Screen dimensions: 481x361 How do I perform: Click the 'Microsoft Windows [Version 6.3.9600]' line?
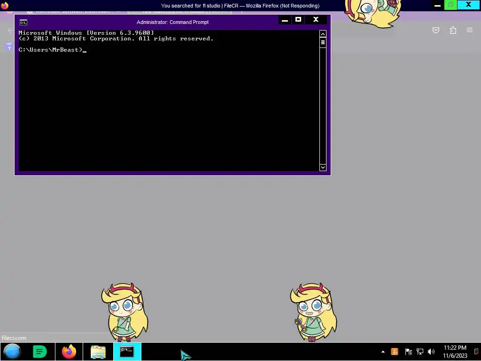click(x=86, y=32)
